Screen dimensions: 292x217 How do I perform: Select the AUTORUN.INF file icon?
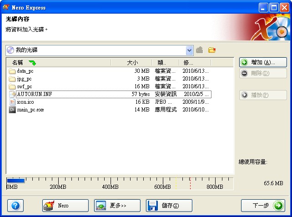tap(12, 94)
